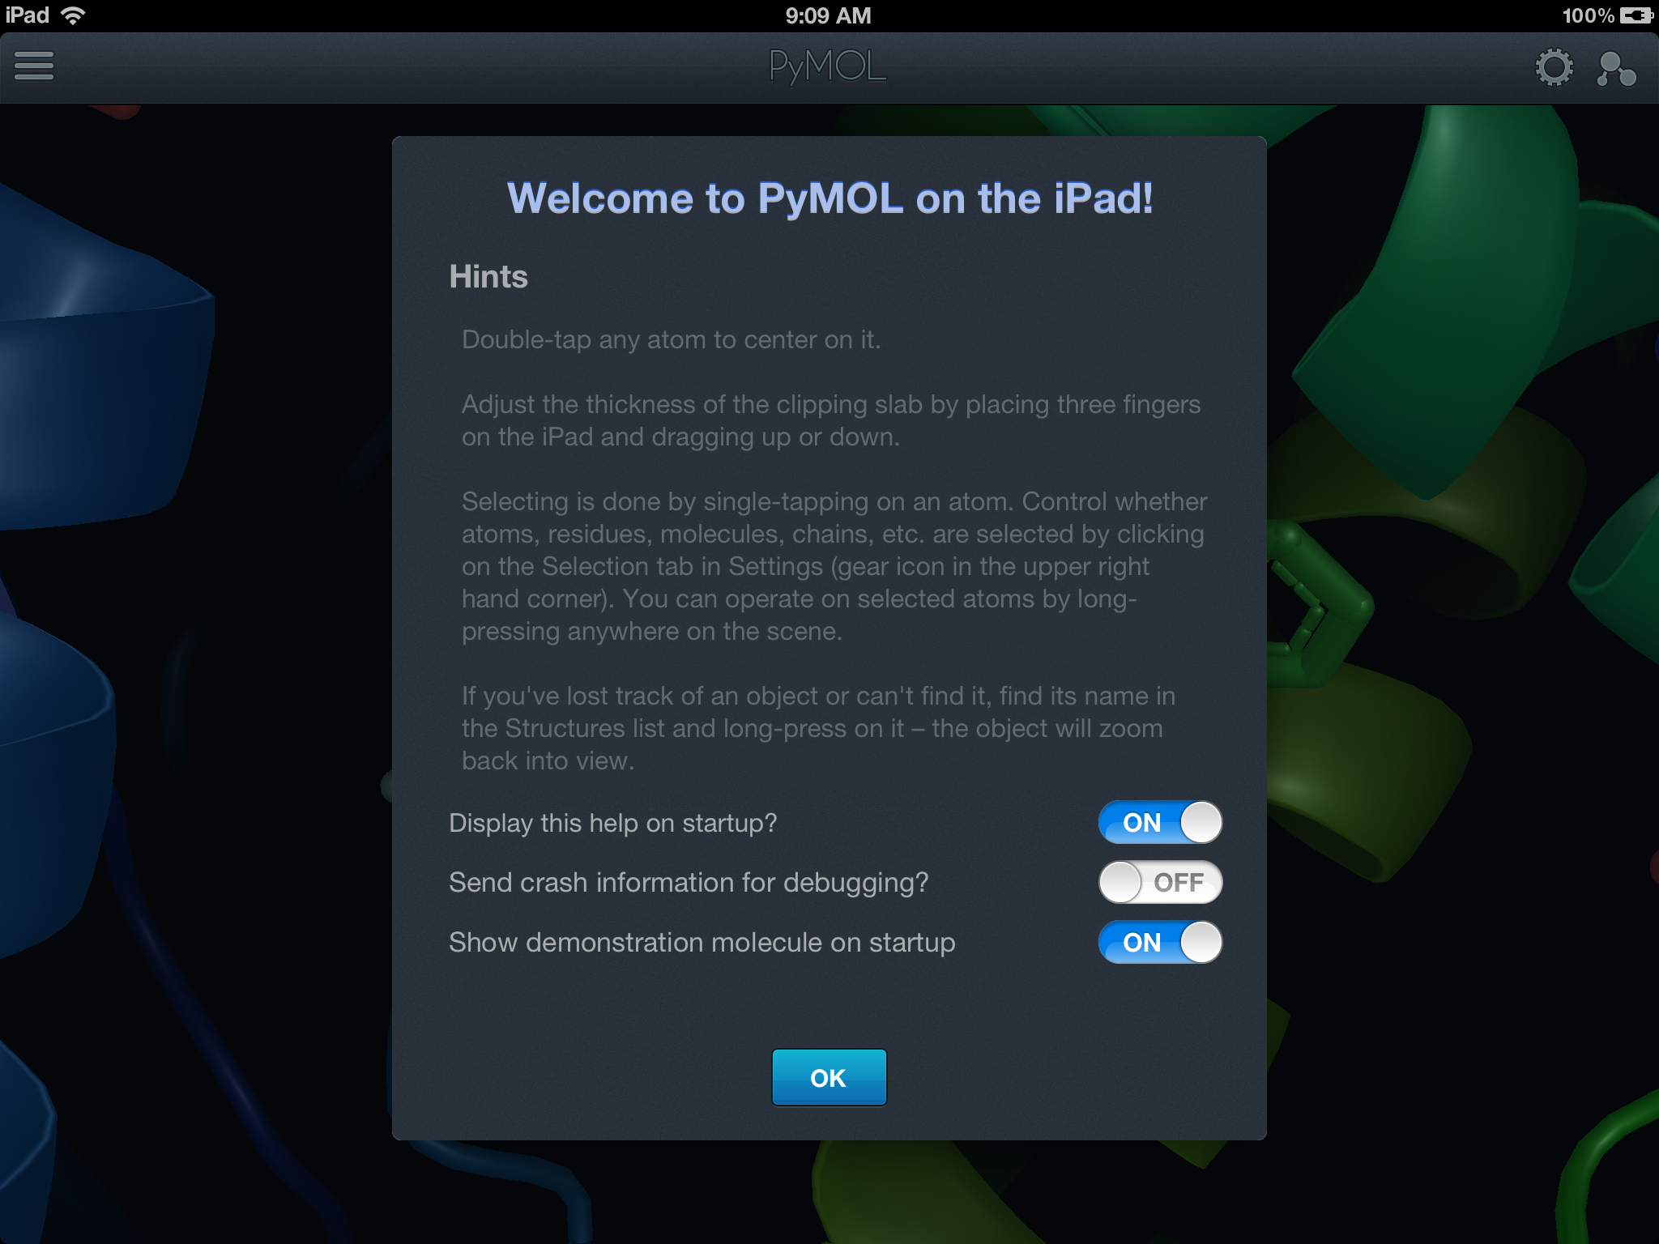Tap the battery indicator icon

point(1636,15)
